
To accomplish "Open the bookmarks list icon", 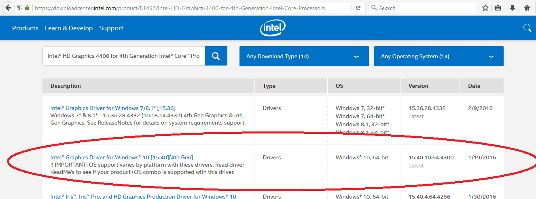I will click(x=498, y=8).
